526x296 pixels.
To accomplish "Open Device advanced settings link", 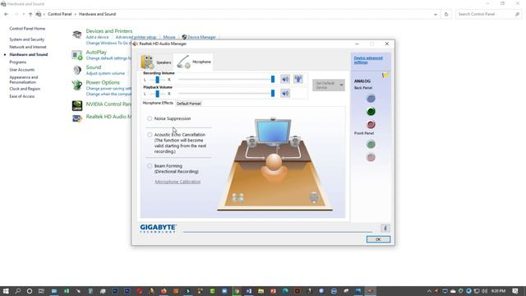I will [x=368, y=60].
